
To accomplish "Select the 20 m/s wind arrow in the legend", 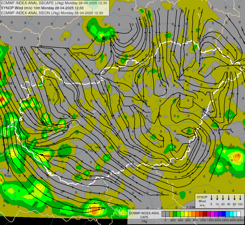I will pyautogui.click(x=223, y=198).
